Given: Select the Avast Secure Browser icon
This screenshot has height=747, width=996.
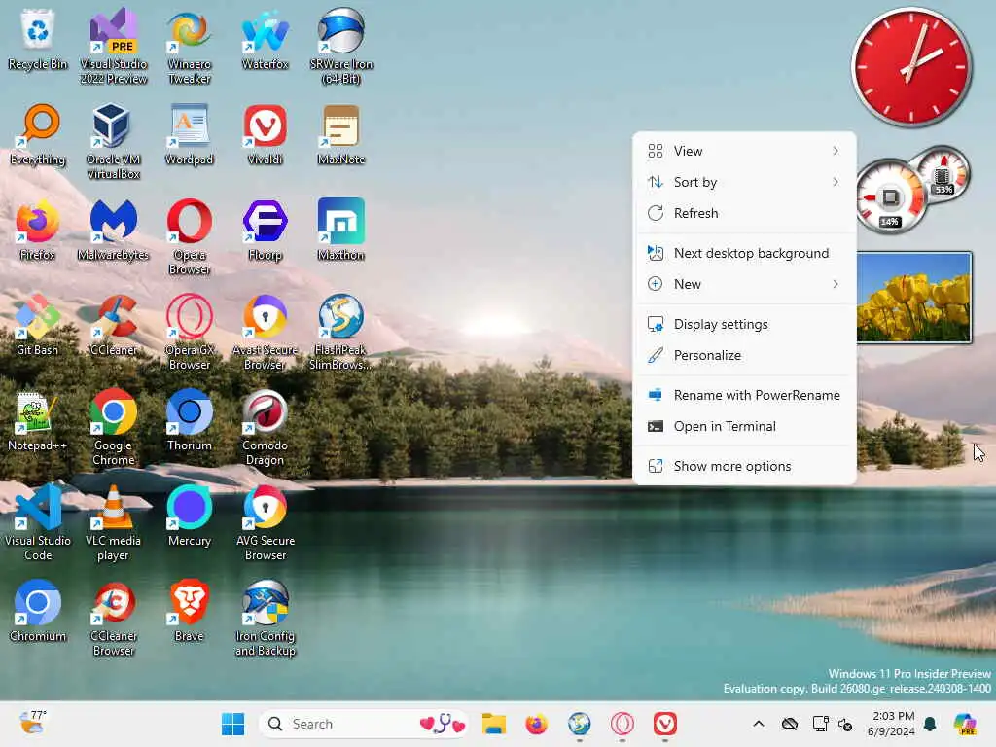Looking at the screenshot, I should click(x=265, y=333).
